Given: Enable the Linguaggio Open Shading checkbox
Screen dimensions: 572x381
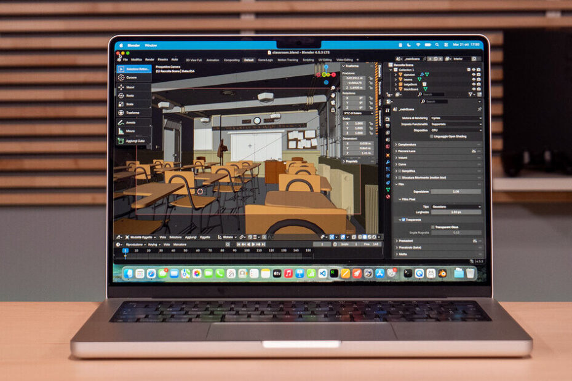Looking at the screenshot, I should (x=431, y=136).
